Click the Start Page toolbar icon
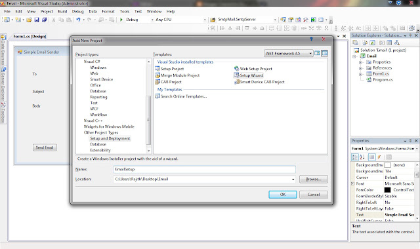The height and width of the screenshot is (249, 420). pyautogui.click(x=313, y=20)
